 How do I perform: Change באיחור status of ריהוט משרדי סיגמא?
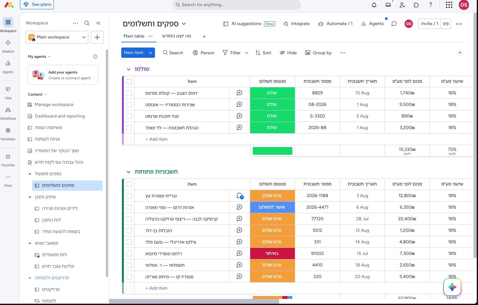(x=272, y=254)
